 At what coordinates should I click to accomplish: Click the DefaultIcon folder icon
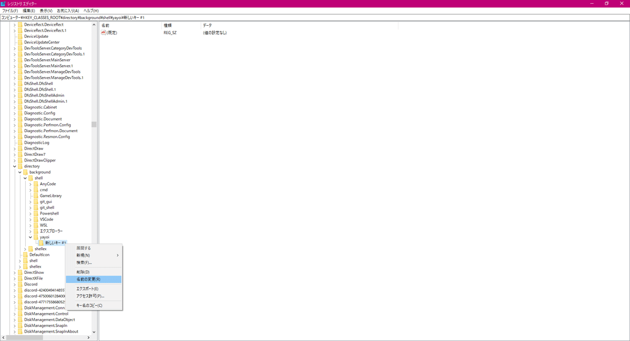click(25, 255)
